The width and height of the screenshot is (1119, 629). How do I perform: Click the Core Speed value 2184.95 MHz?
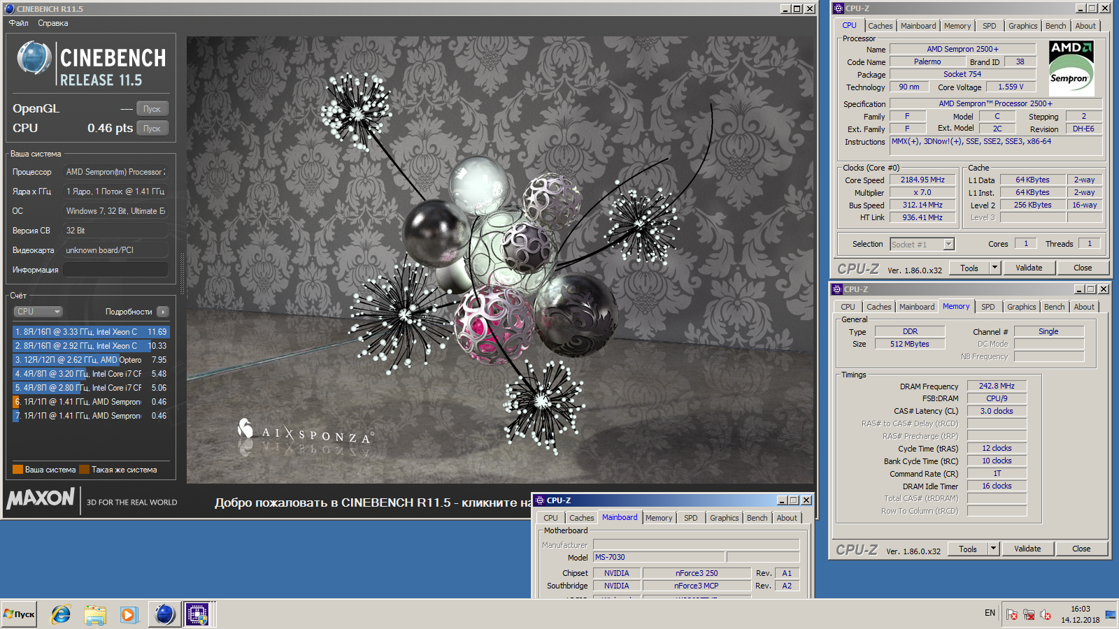tap(922, 180)
